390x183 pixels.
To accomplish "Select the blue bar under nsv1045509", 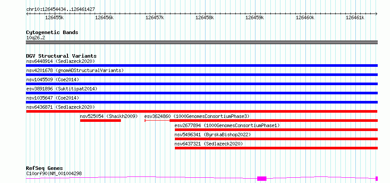I will tap(202, 84).
